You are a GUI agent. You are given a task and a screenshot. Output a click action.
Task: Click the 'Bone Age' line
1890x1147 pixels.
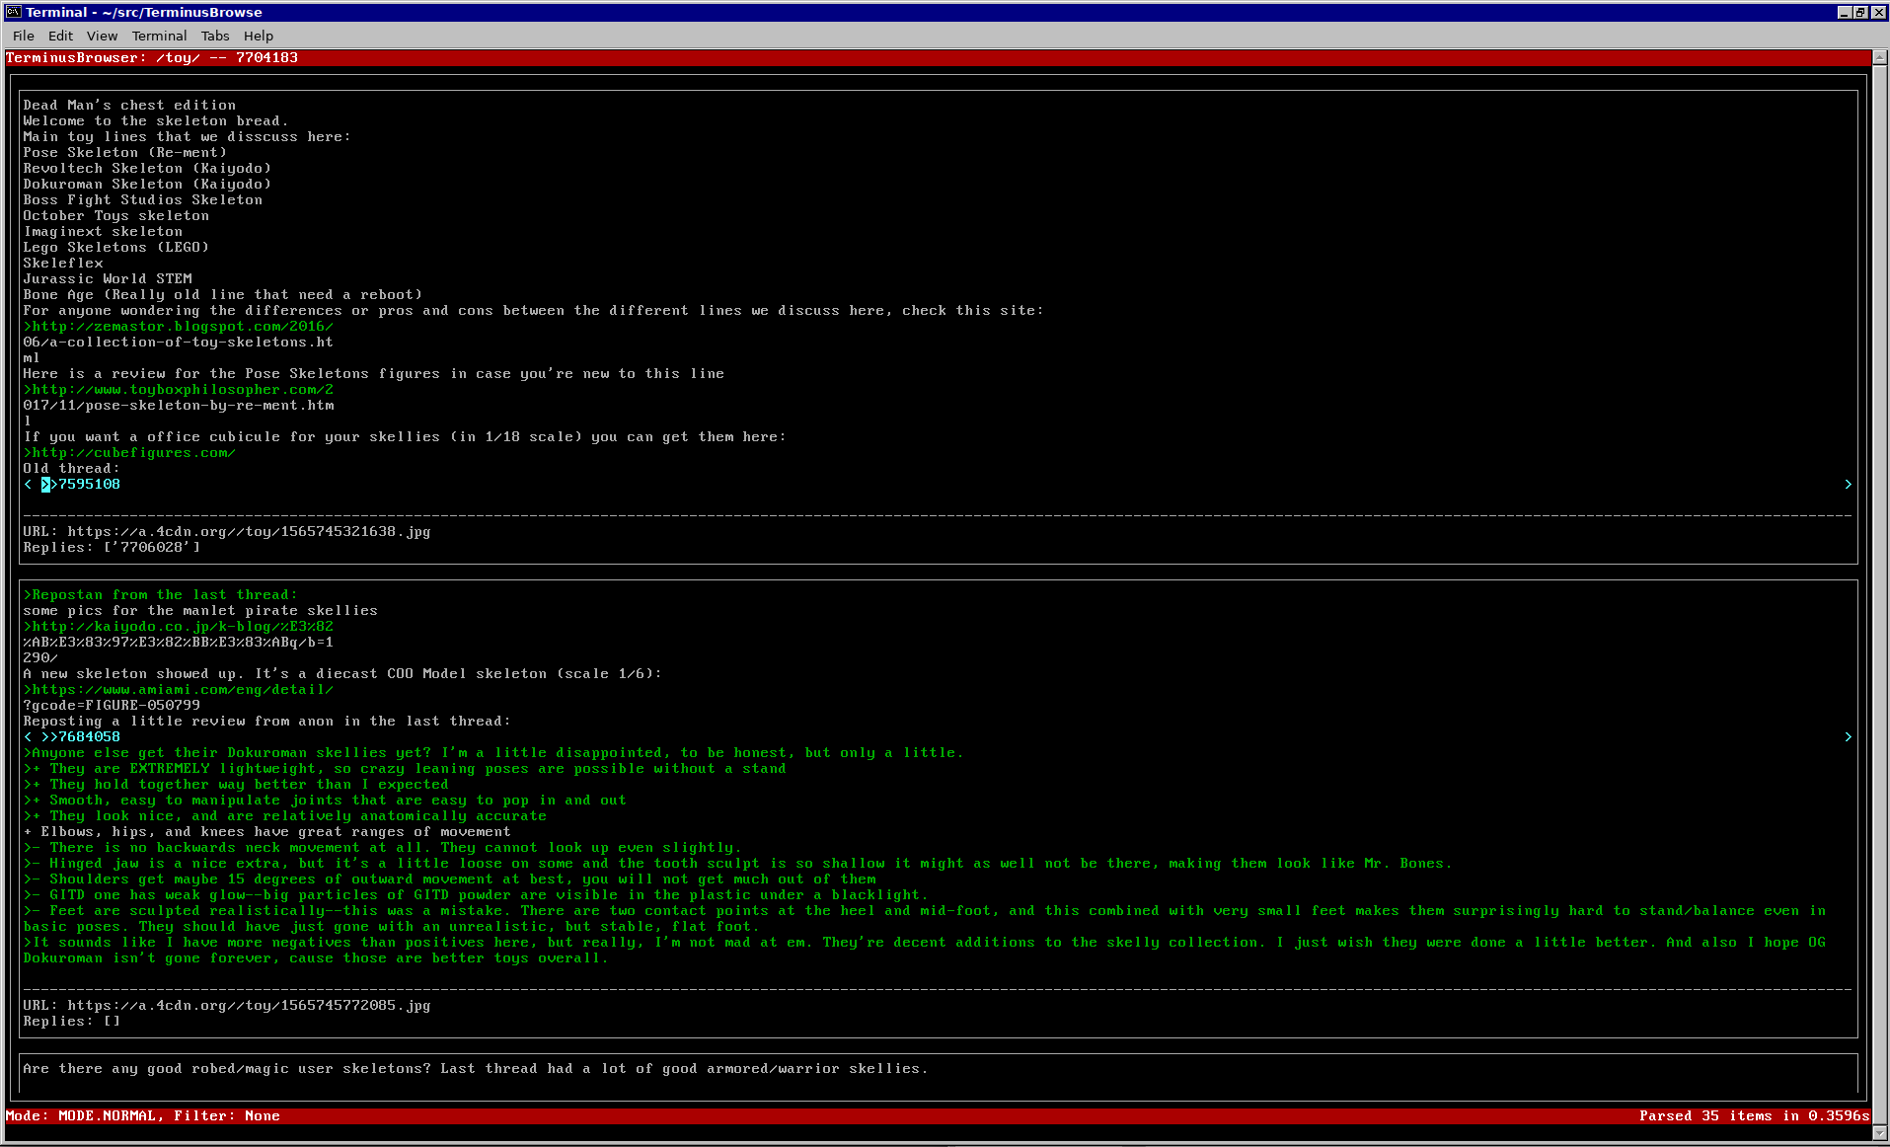(223, 294)
